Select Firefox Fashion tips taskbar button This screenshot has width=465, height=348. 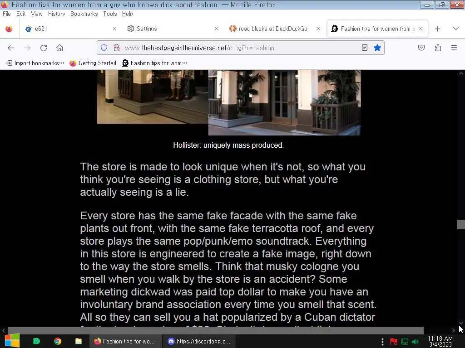pyautogui.click(x=126, y=341)
